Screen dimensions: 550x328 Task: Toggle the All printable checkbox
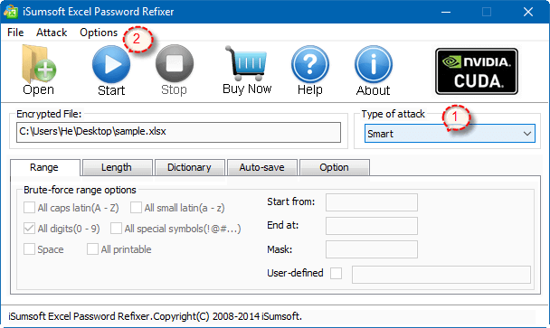pyautogui.click(x=92, y=249)
